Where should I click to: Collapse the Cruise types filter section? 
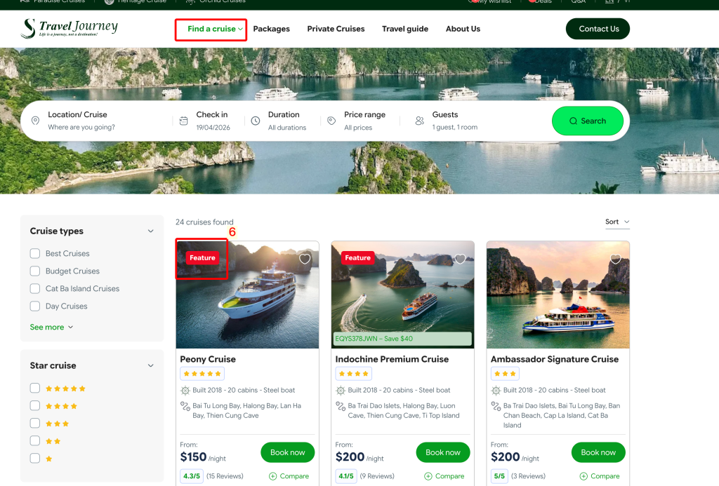point(150,231)
